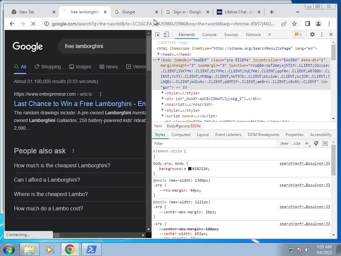
Task: Open the DevTools issues counter
Action: (x=298, y=34)
